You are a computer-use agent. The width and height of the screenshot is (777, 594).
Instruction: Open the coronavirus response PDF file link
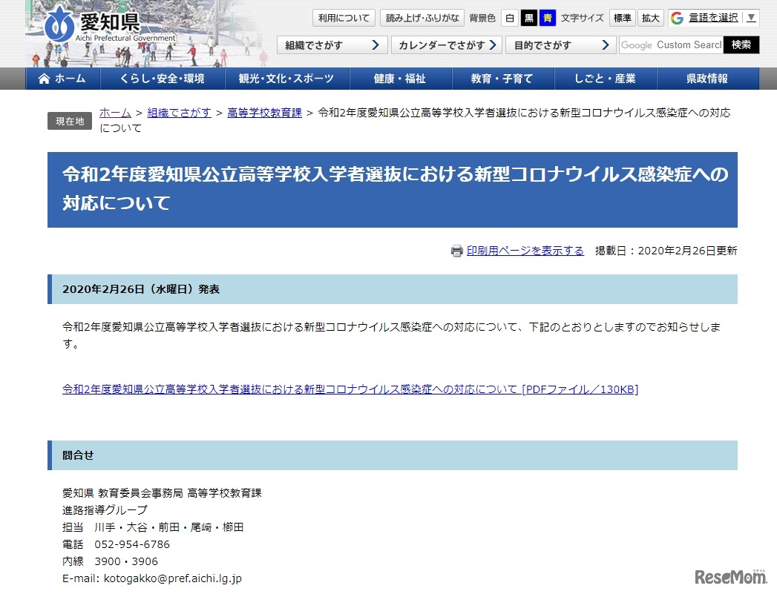(x=350, y=387)
